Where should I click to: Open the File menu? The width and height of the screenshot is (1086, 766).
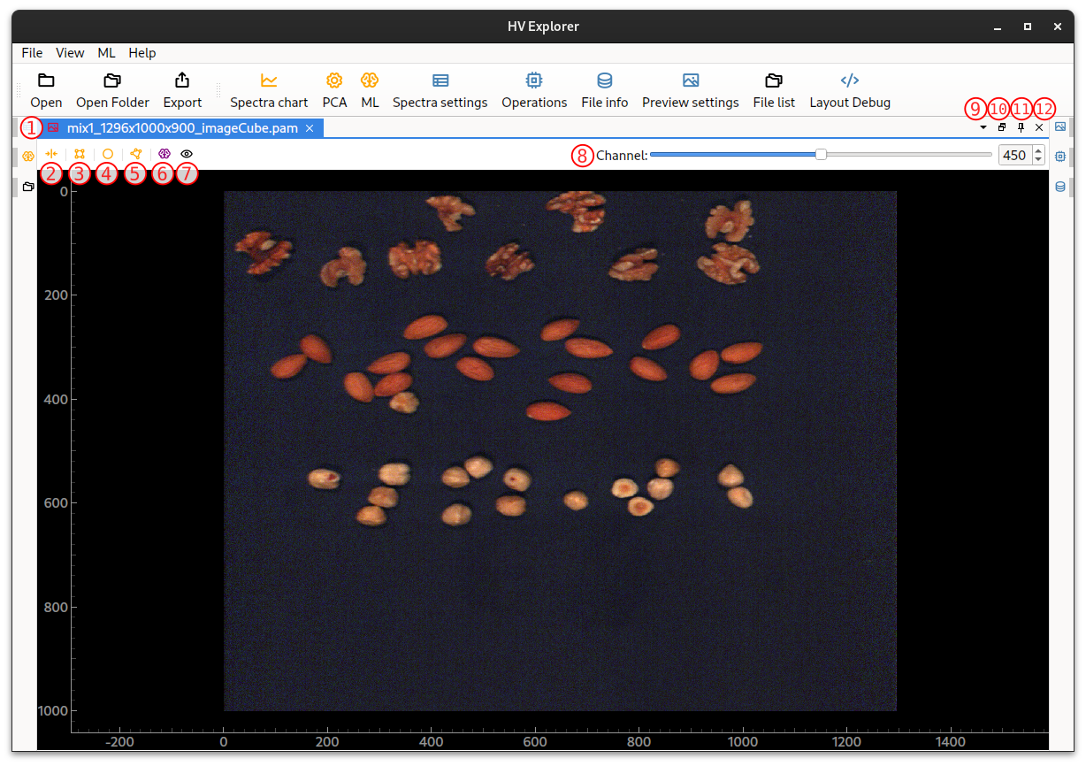(x=32, y=52)
